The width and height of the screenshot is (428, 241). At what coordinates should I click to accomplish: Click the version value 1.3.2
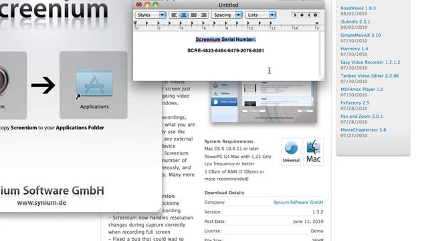[x=318, y=212]
